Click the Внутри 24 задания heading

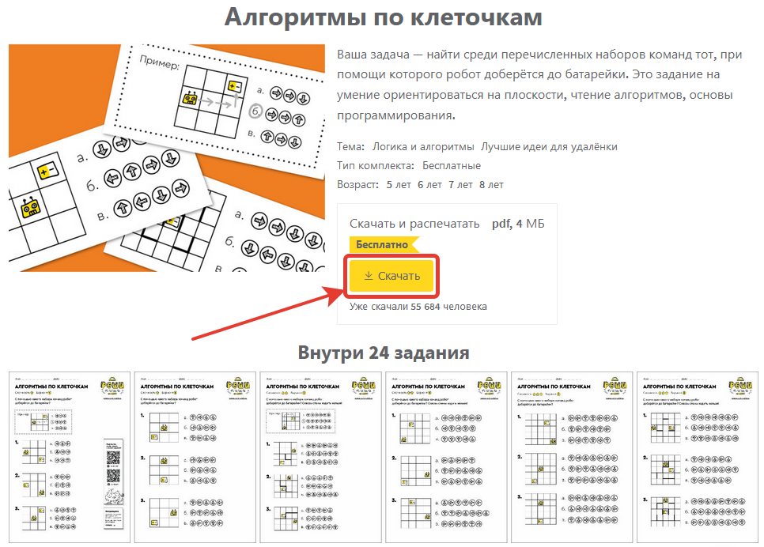(x=384, y=353)
